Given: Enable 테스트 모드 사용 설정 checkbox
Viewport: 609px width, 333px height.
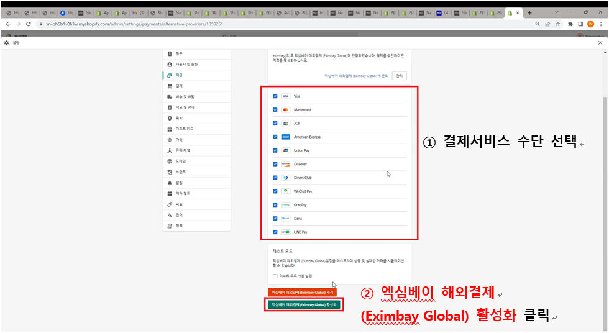Looking at the screenshot, I should (275, 276).
